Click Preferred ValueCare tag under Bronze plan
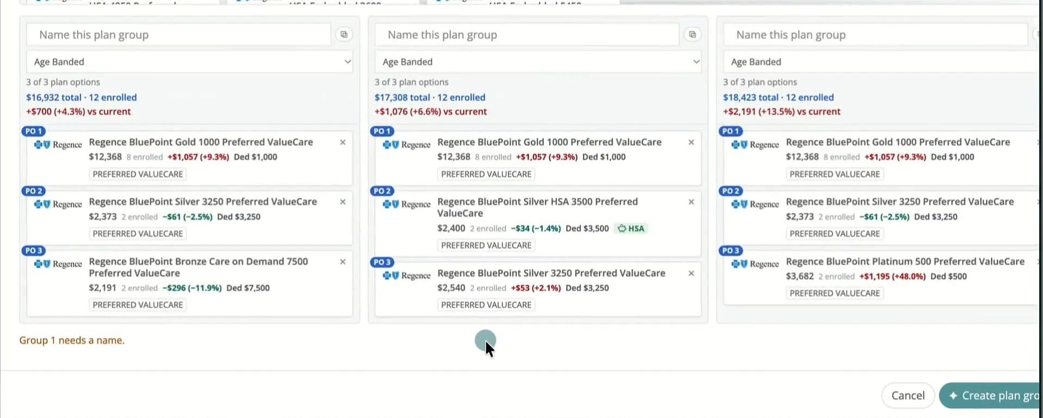Image resolution: width=1043 pixels, height=418 pixels. click(138, 305)
